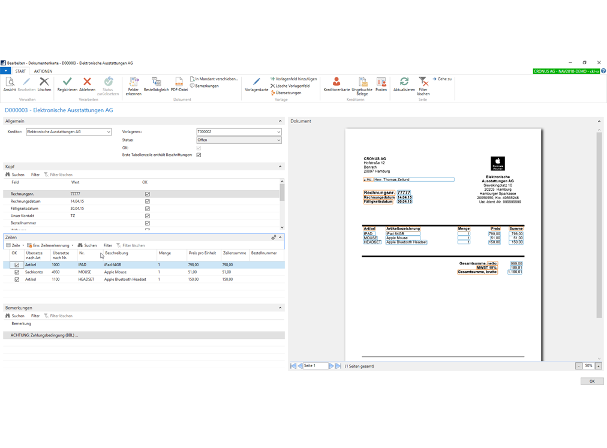
Task: Open the Vorlagennr. dropdown
Action: tap(279, 132)
